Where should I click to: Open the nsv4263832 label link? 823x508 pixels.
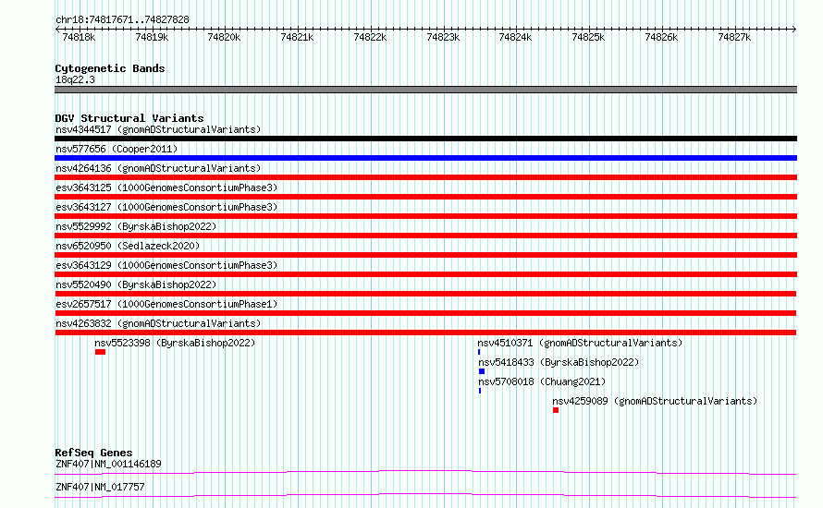click(158, 323)
